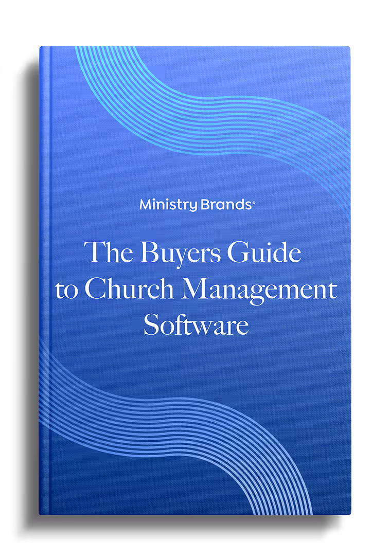The width and height of the screenshot is (372, 558).
Task: Click the Ministry Brands logo text
Action: pos(197,205)
